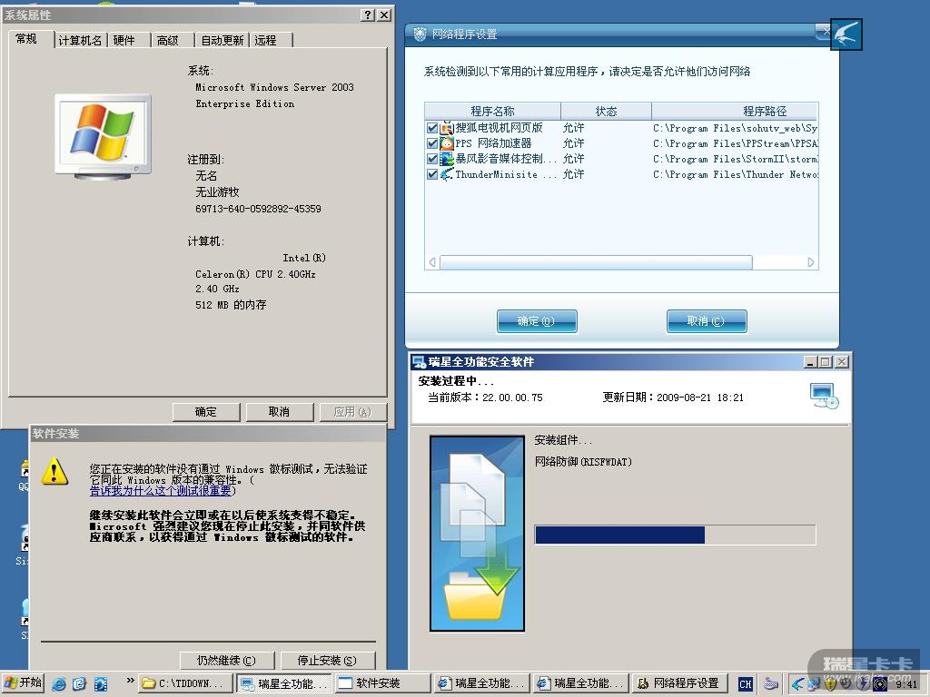Click the horizontal scrollbar thumb in program list
Viewport: 930px width, 697px height.
[x=596, y=262]
